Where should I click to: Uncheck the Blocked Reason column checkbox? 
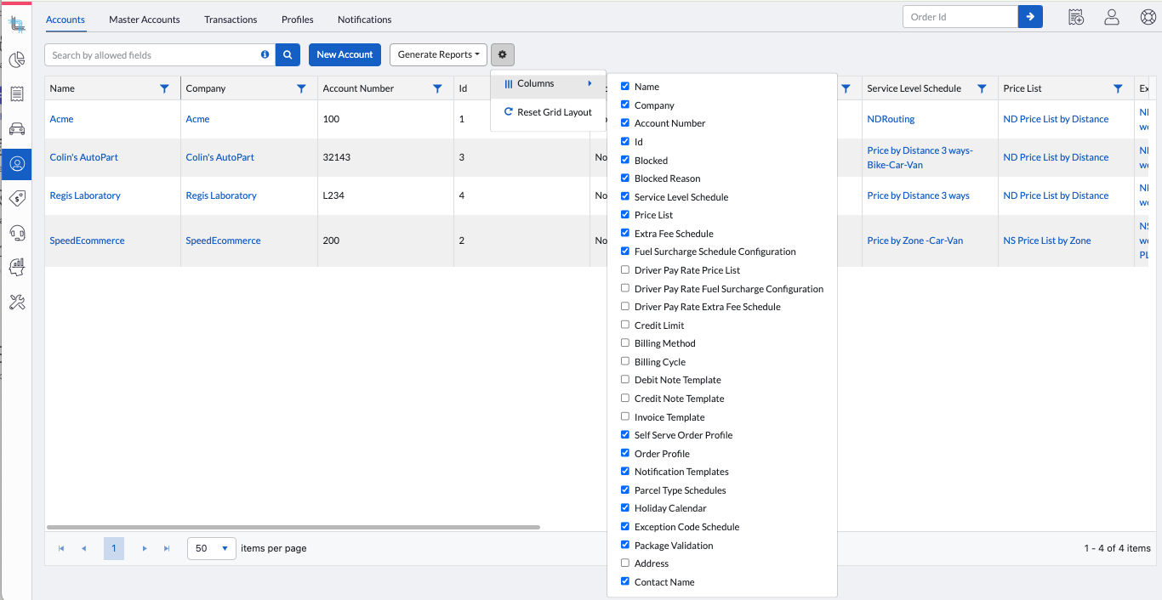coord(625,178)
